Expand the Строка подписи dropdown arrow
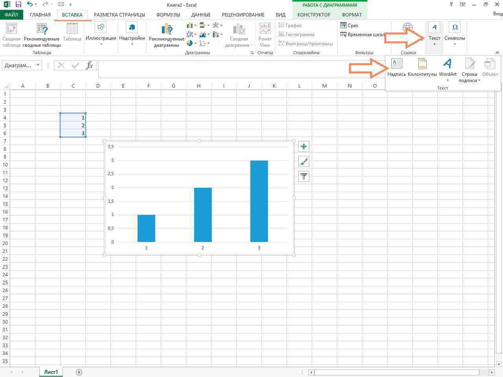503x377 pixels. 479,81
